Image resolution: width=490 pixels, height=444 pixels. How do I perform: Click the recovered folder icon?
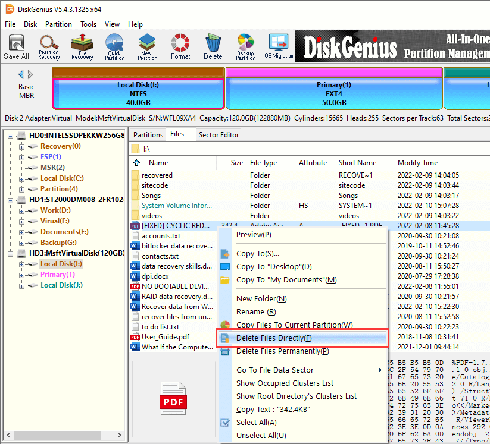click(135, 175)
